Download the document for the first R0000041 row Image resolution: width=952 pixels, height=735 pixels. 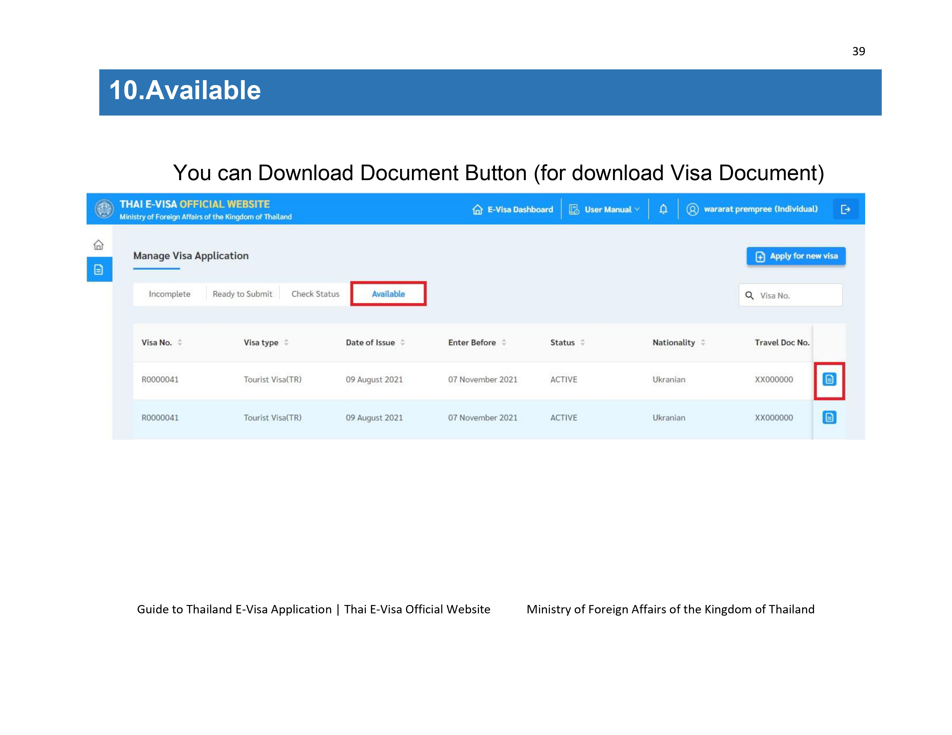[829, 379]
